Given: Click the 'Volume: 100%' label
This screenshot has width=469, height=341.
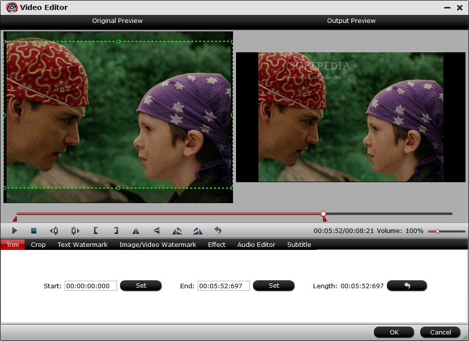Looking at the screenshot, I should point(400,230).
